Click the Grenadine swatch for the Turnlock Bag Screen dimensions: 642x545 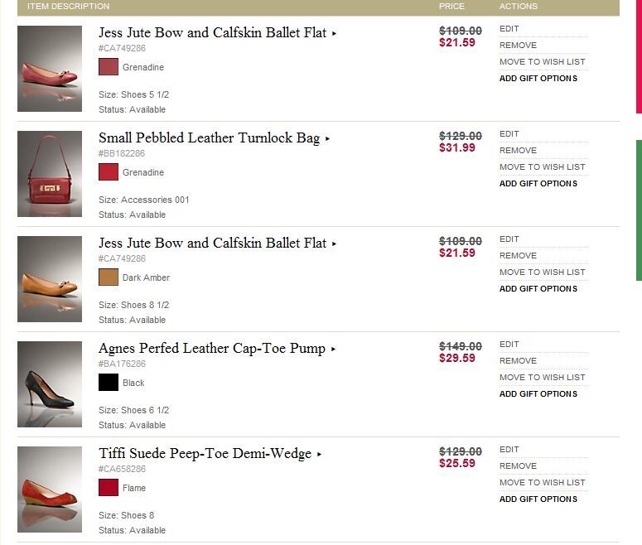click(109, 172)
